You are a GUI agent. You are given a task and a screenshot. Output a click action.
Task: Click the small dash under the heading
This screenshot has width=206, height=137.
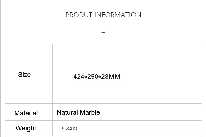[103, 32]
